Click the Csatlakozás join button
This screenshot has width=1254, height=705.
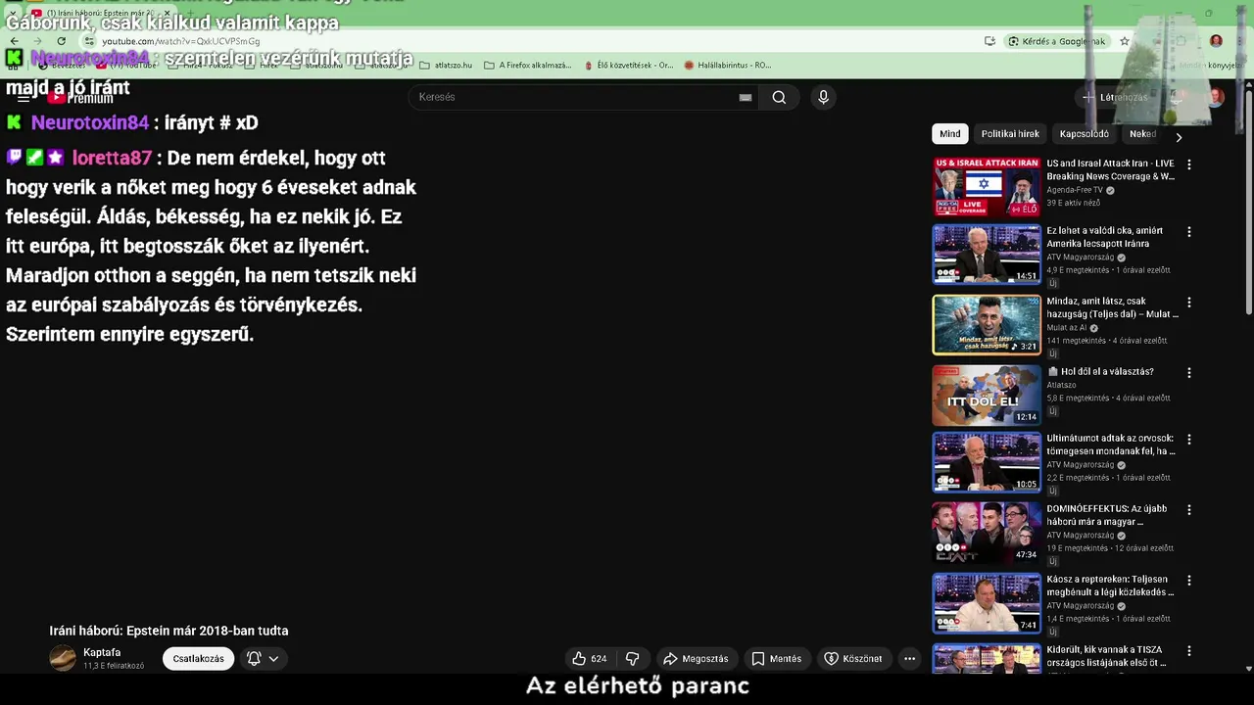coord(198,659)
